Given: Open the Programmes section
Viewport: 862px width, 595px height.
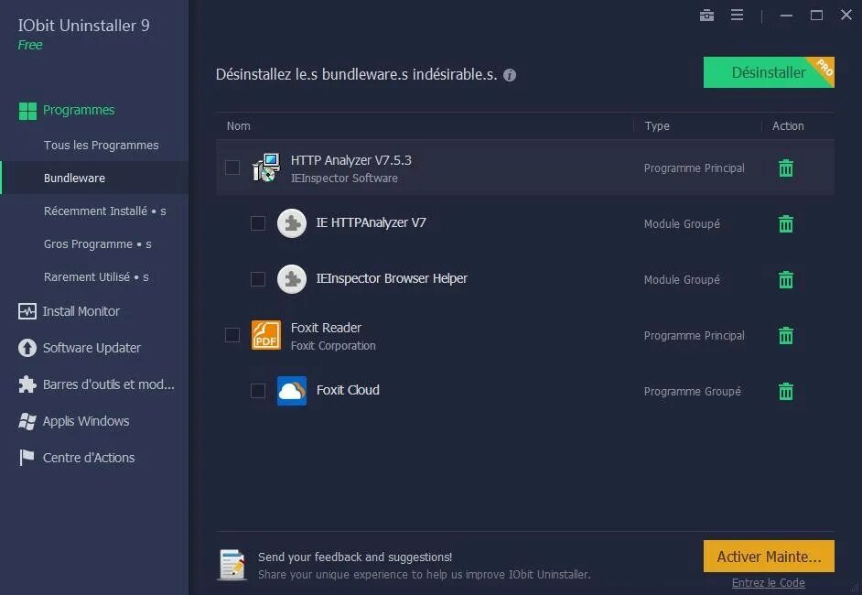Looking at the screenshot, I should (79, 110).
